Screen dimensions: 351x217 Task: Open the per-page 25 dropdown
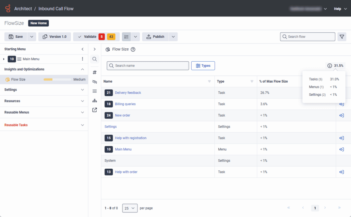pyautogui.click(x=130, y=208)
